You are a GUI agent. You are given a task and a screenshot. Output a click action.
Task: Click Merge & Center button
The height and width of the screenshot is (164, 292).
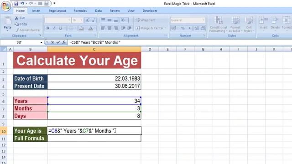[x=151, y=28]
